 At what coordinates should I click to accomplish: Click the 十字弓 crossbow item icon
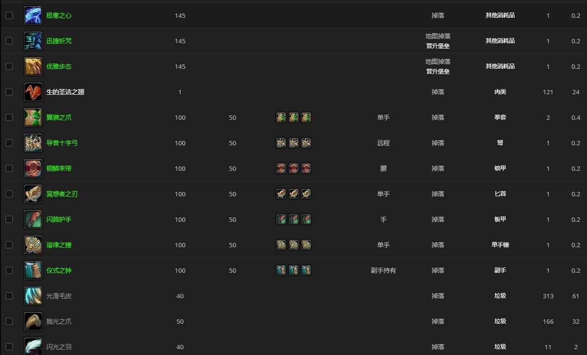pyautogui.click(x=33, y=143)
